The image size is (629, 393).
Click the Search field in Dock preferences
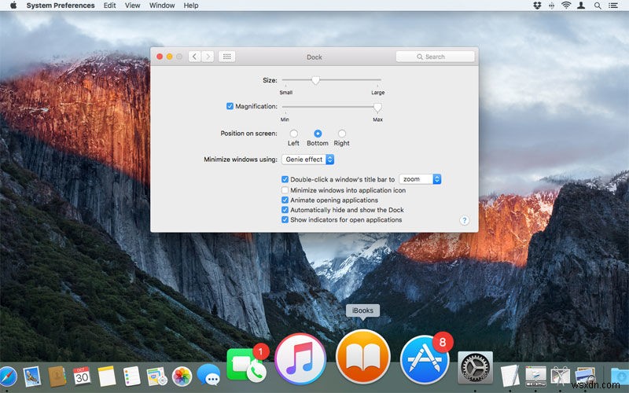436,57
